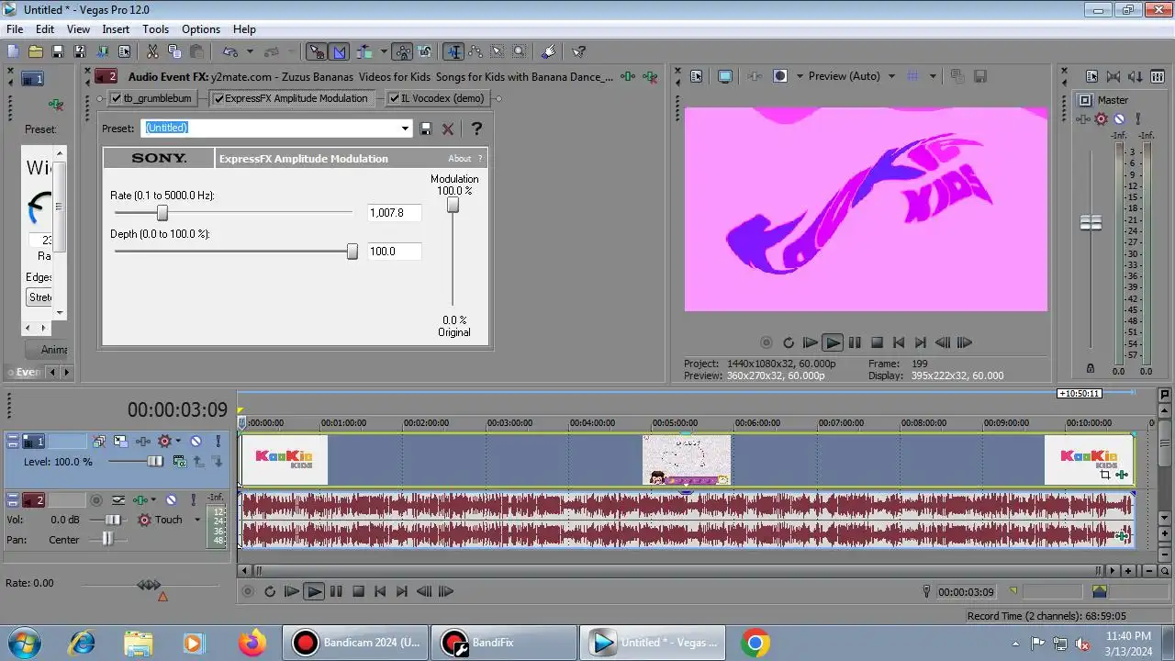This screenshot has height=661, width=1175.
Task: Click the About link in ExpressFX panel
Action: (459, 159)
